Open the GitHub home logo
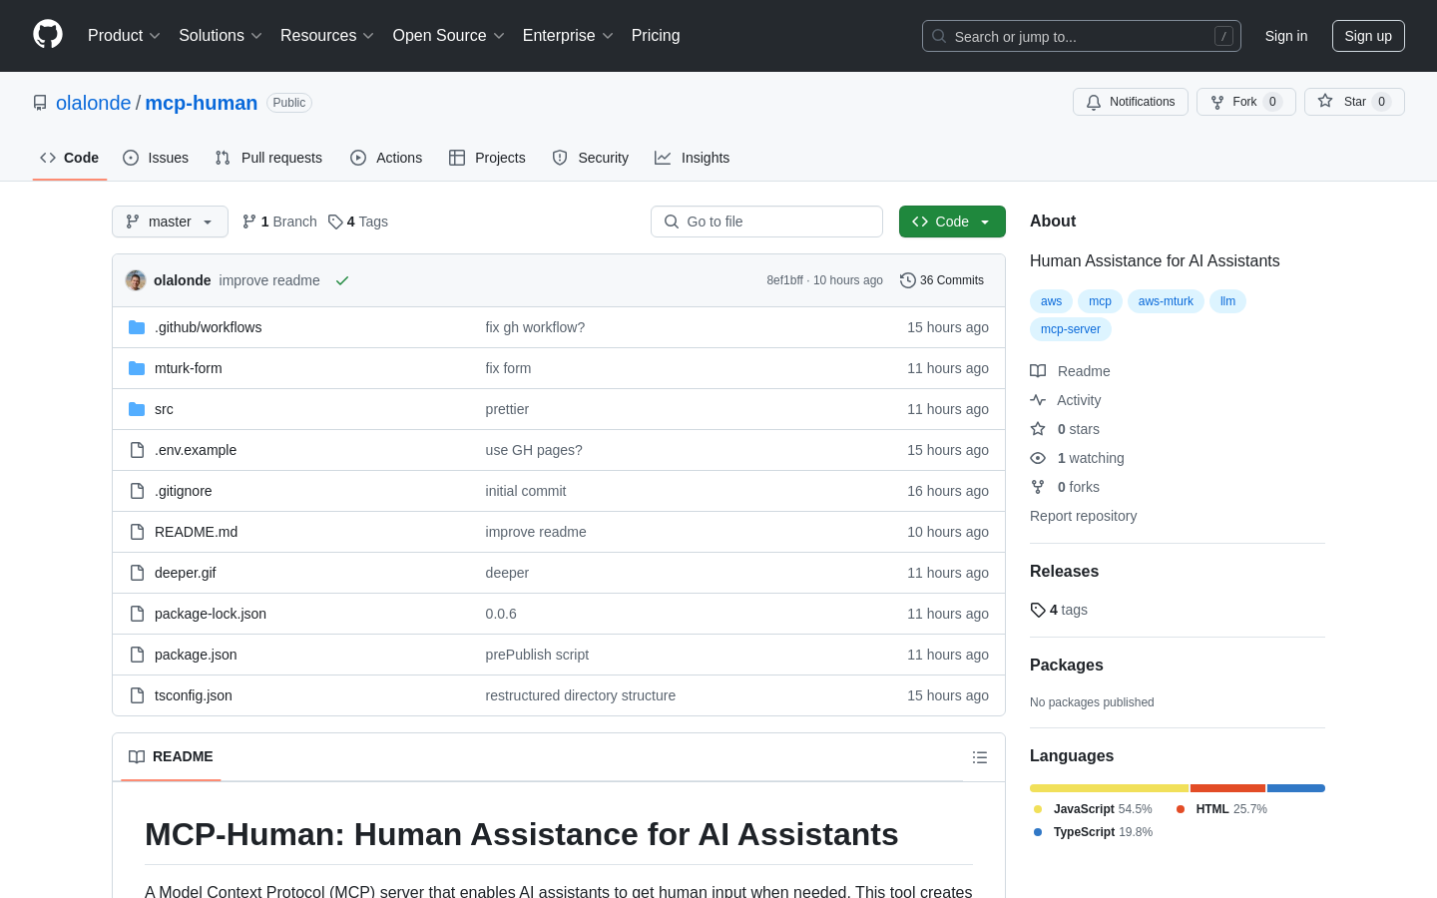 click(x=48, y=34)
